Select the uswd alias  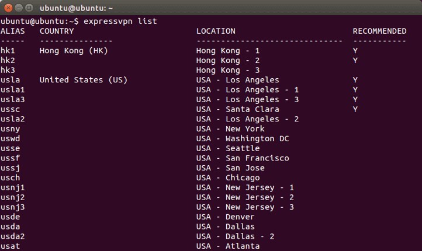10,139
